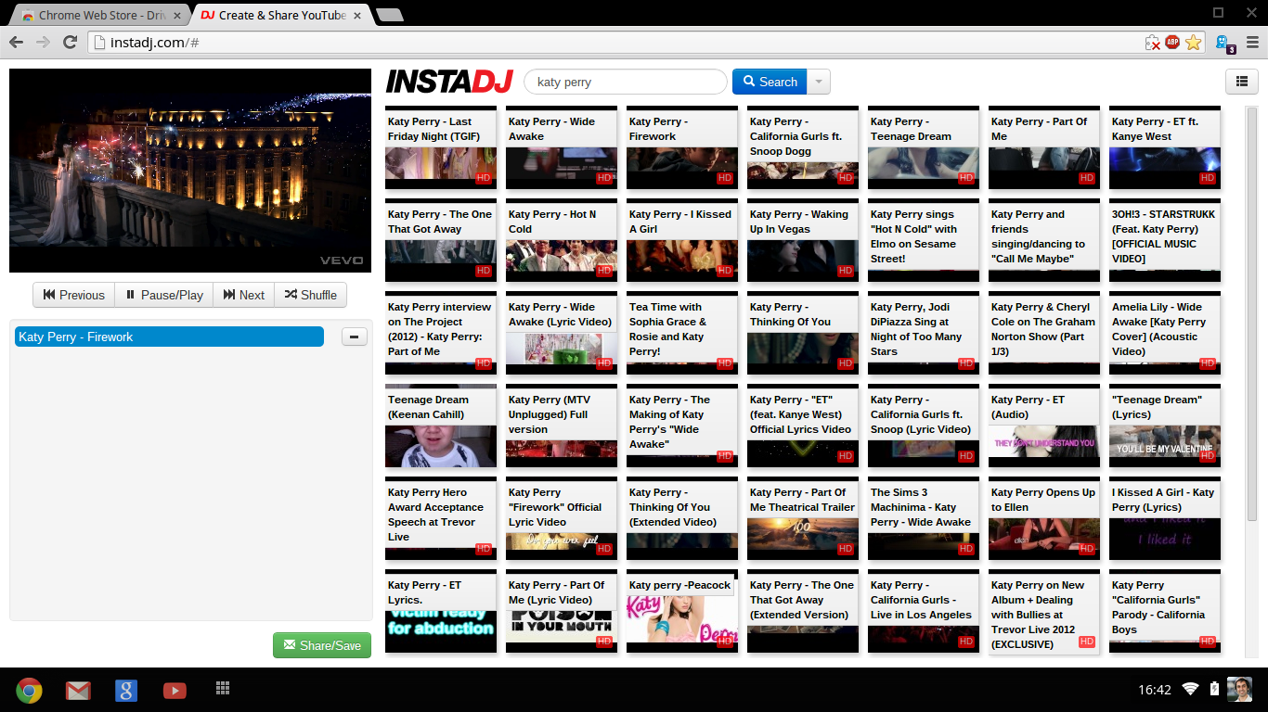Expand the Search button dropdown arrow
The height and width of the screenshot is (712, 1268).
[x=818, y=82]
